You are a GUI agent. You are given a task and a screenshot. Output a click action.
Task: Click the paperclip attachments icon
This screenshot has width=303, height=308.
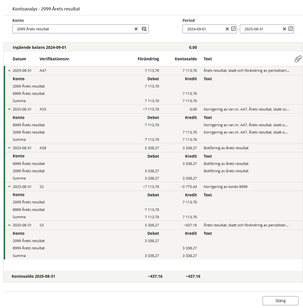tap(298, 59)
